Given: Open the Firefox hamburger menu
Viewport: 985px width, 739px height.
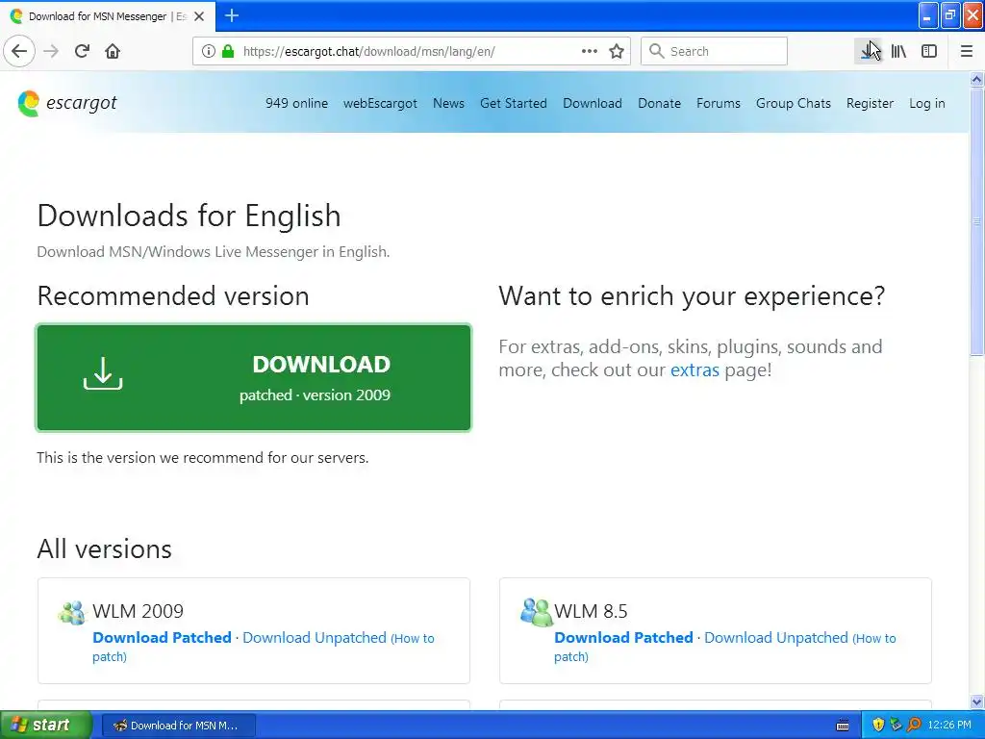Looking at the screenshot, I should point(967,51).
